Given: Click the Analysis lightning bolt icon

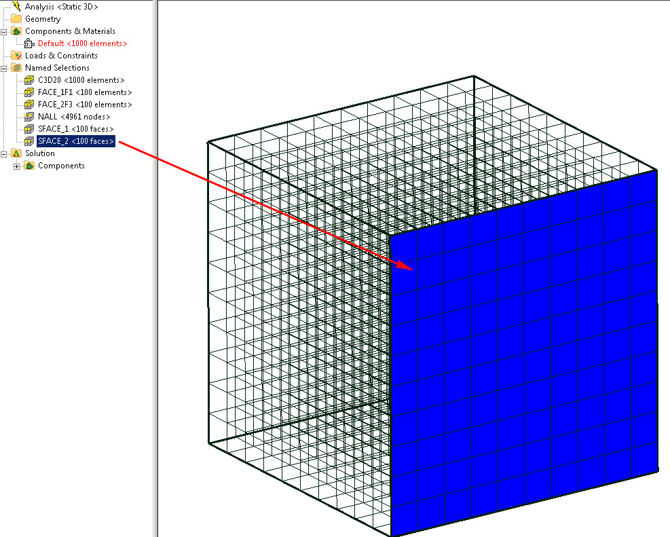Looking at the screenshot, I should [16, 6].
